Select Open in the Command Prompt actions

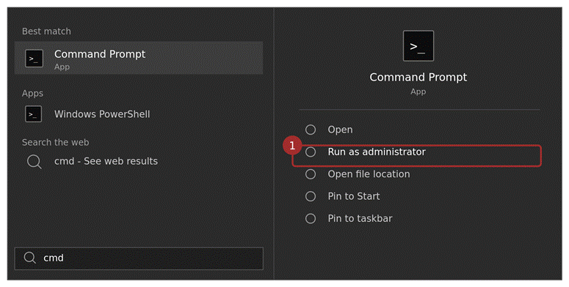click(340, 130)
